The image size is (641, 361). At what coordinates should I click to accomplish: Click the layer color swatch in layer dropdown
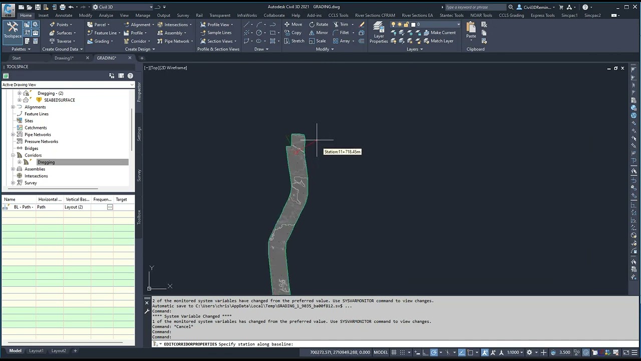[x=413, y=24]
